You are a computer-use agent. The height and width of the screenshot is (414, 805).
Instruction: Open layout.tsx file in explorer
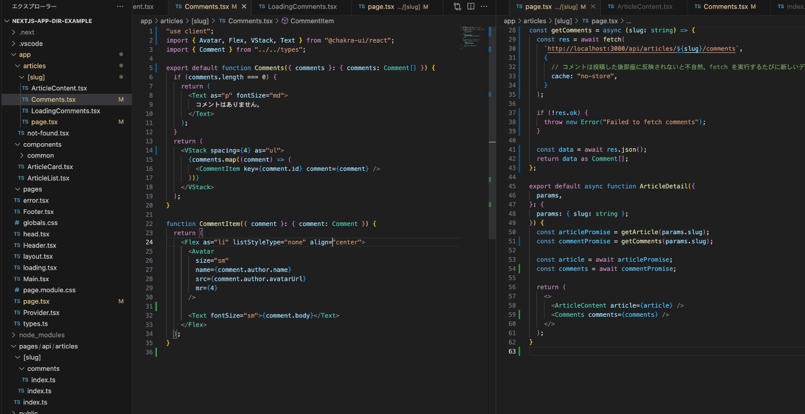pyautogui.click(x=38, y=256)
